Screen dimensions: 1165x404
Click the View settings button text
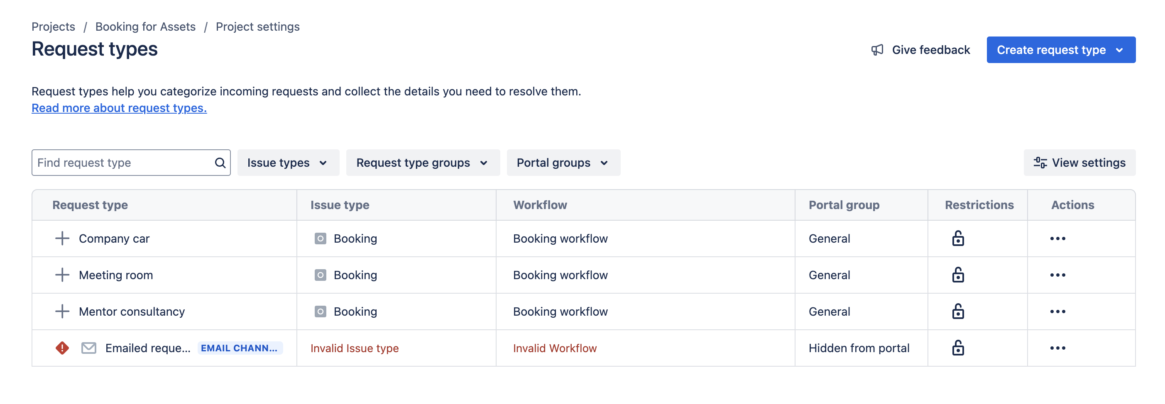(1089, 163)
